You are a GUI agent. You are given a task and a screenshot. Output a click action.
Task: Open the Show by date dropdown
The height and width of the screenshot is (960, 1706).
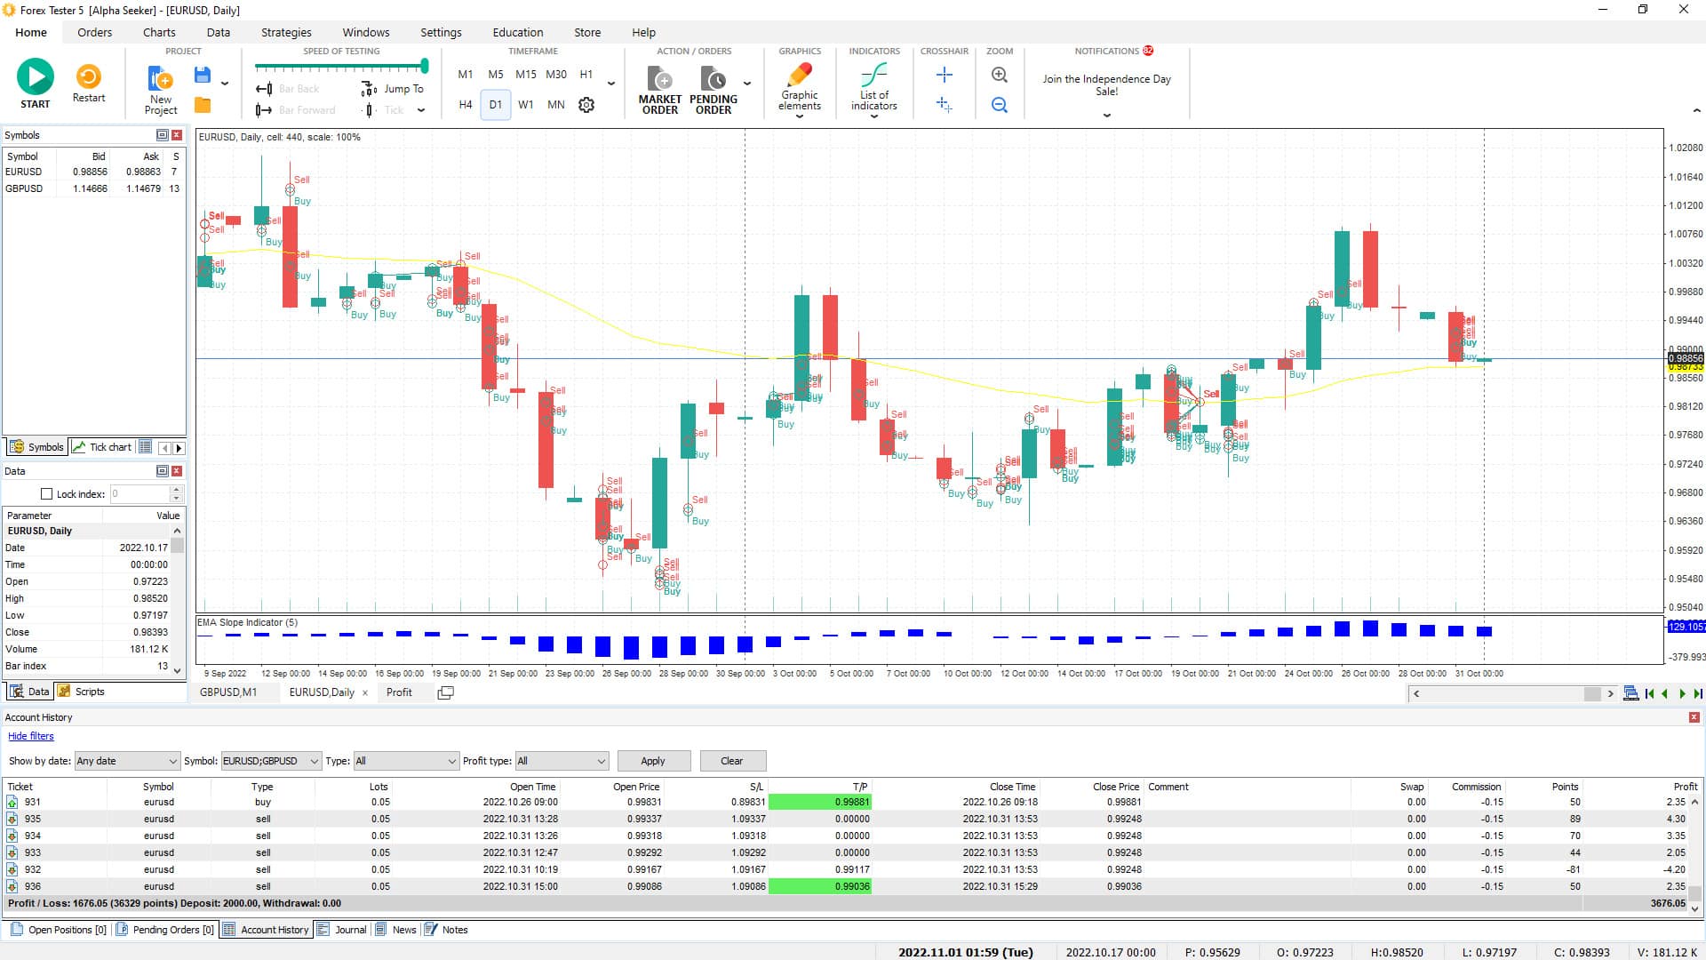click(126, 761)
